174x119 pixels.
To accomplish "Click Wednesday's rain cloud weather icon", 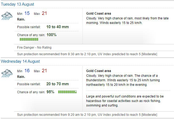I will coord(7,73).
